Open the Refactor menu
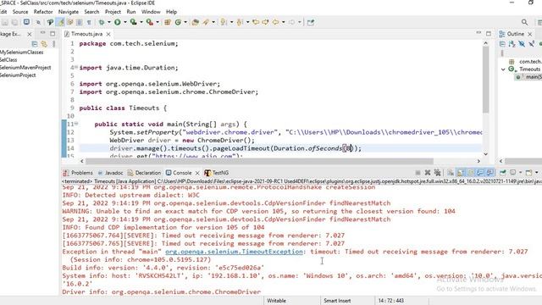 (43, 12)
